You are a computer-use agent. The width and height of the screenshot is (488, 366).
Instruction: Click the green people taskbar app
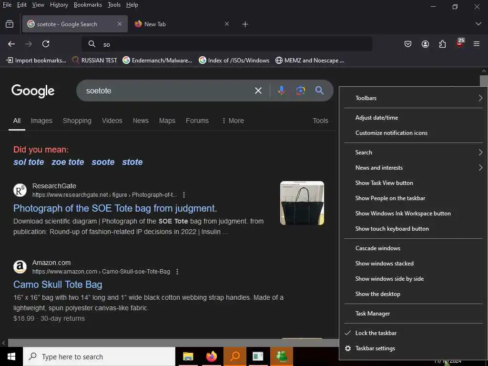(282, 356)
